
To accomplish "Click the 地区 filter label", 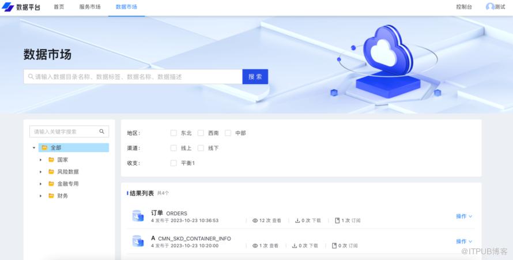I will point(134,133).
